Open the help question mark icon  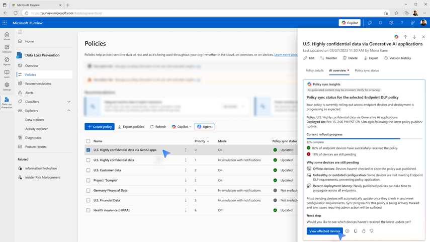(402, 23)
